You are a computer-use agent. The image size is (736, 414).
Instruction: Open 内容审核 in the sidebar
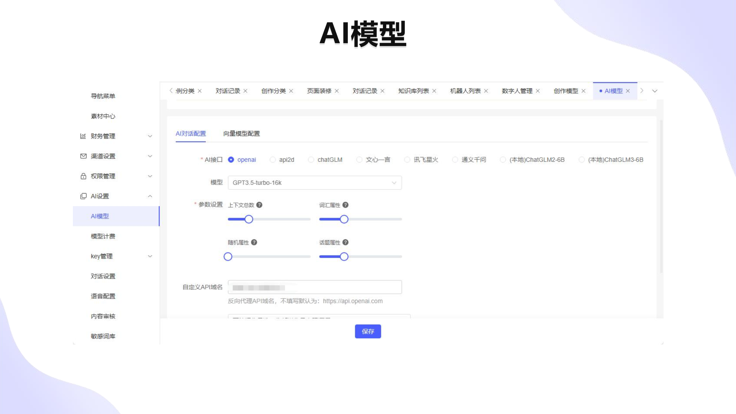tap(103, 316)
